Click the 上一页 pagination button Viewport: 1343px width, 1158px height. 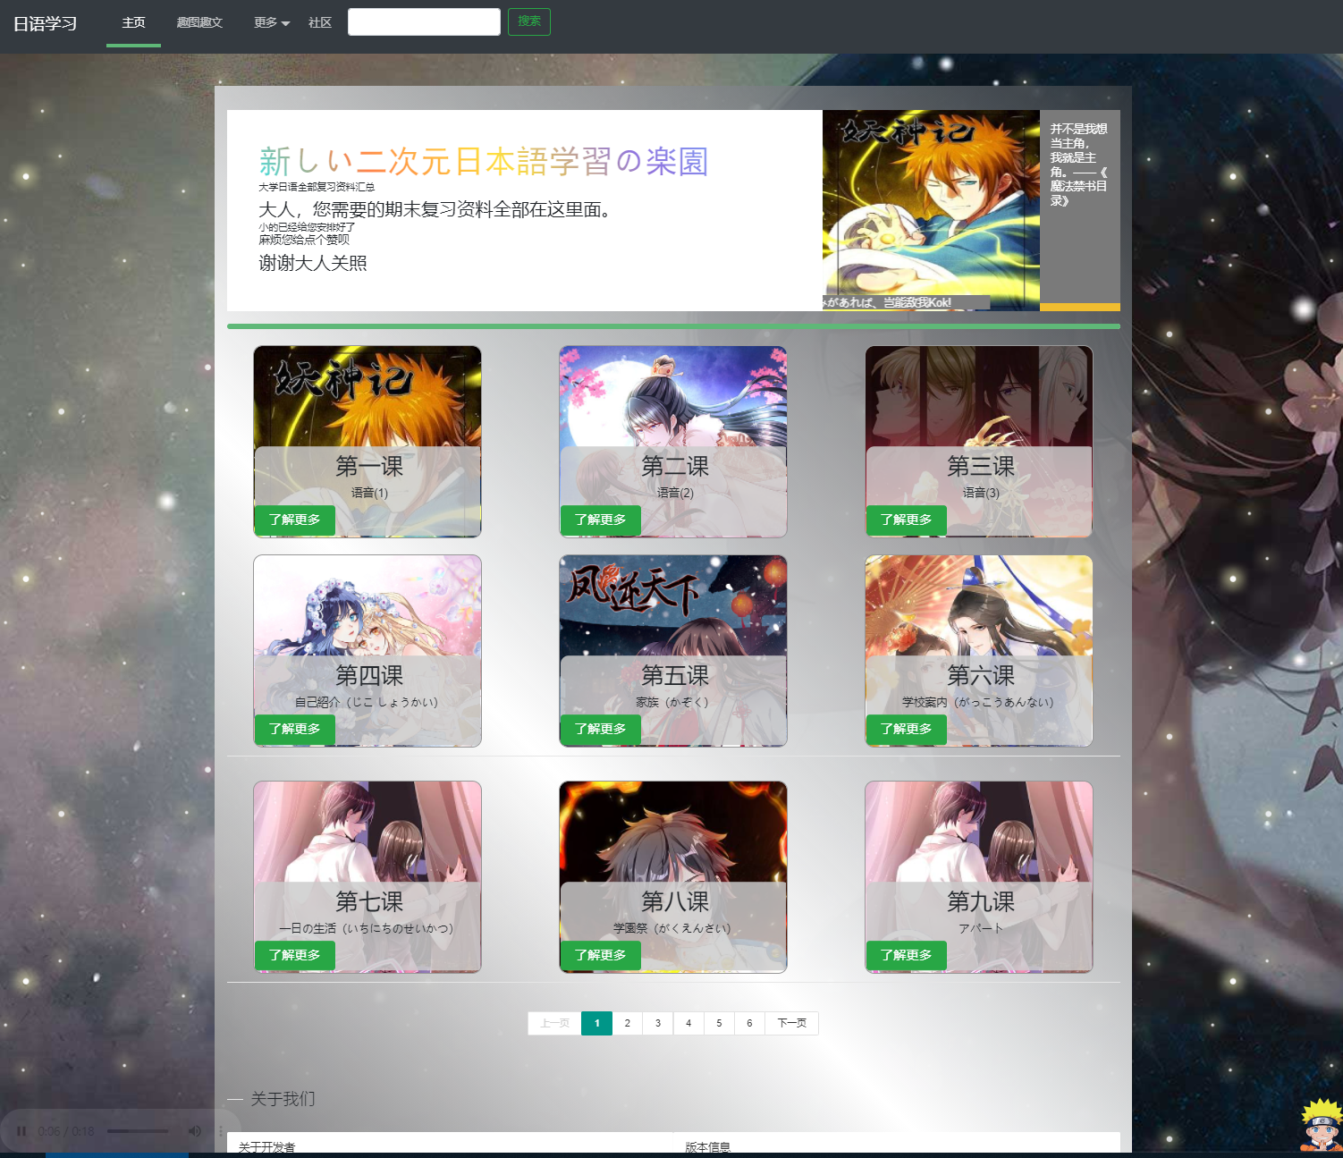click(x=554, y=1023)
